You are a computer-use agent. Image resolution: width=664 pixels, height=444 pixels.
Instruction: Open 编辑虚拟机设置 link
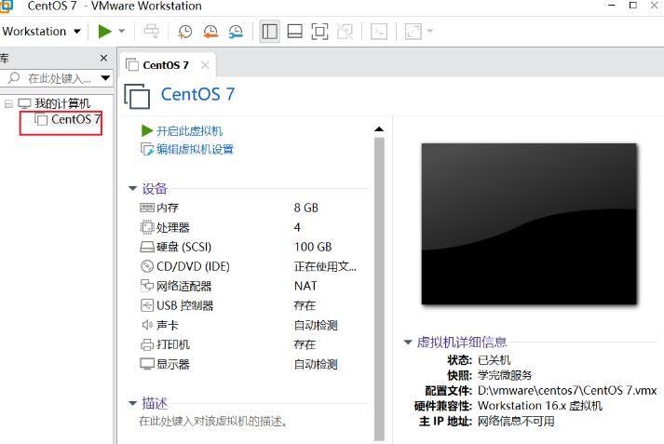pyautogui.click(x=195, y=150)
